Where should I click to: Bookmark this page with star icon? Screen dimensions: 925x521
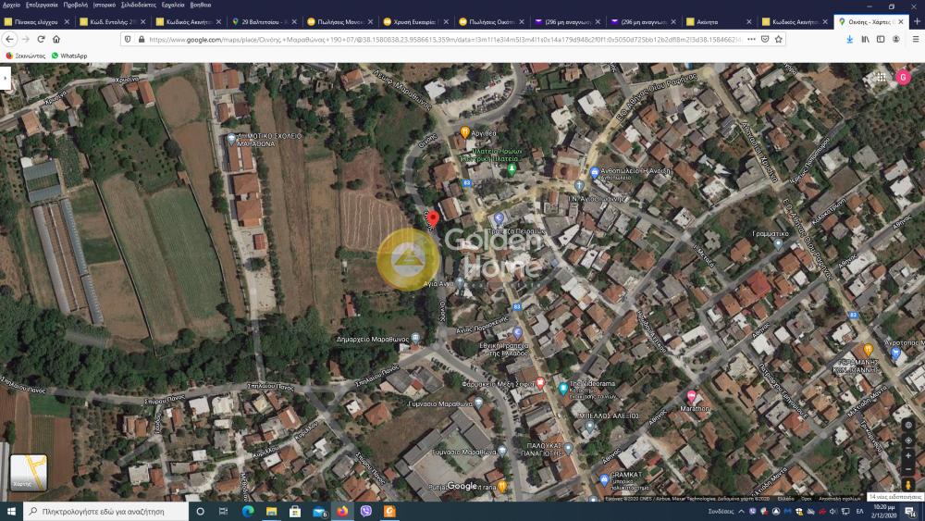pyautogui.click(x=779, y=39)
